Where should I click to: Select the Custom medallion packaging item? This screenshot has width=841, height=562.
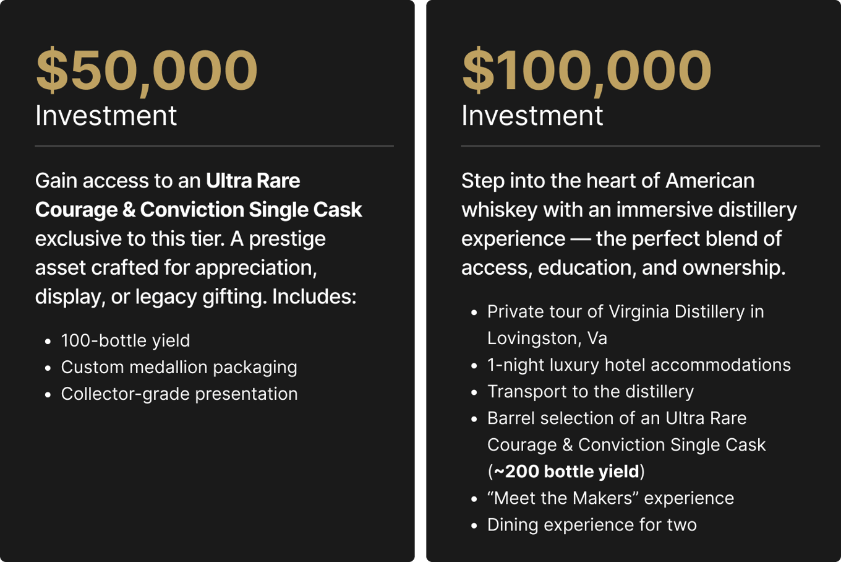[x=179, y=367]
